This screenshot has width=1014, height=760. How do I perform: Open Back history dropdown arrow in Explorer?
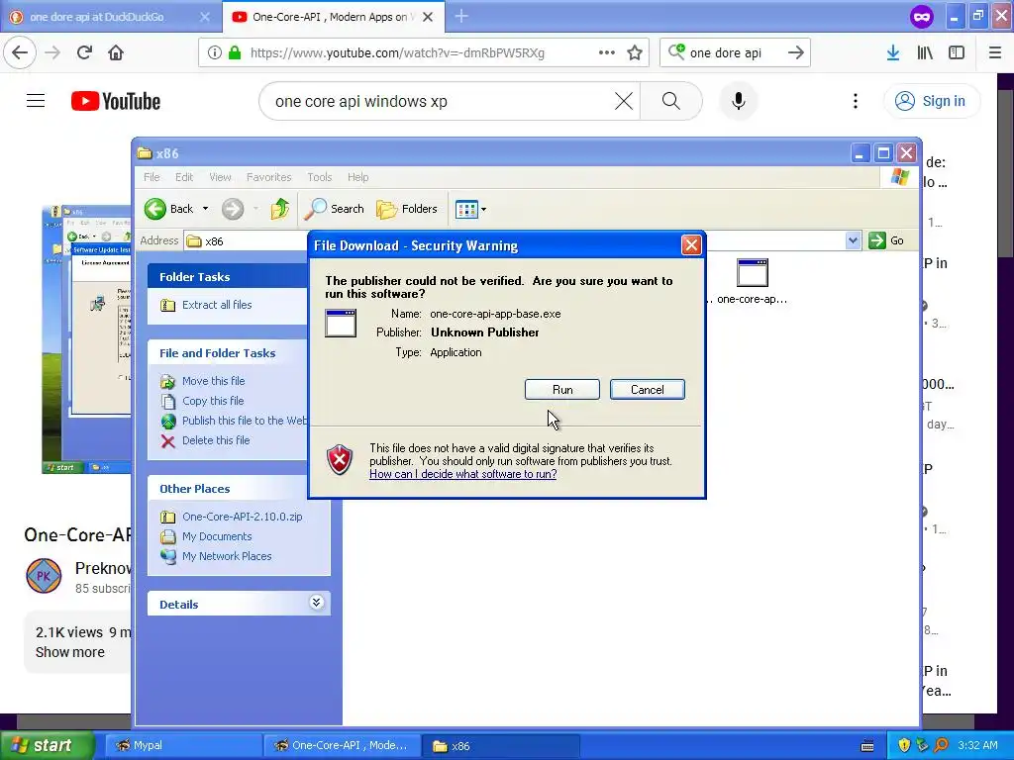(206, 209)
